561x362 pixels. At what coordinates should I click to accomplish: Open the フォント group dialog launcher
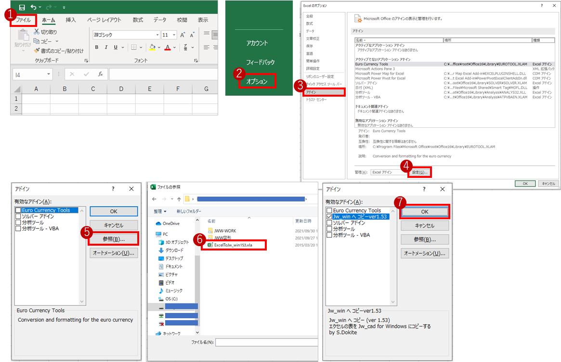[196, 61]
